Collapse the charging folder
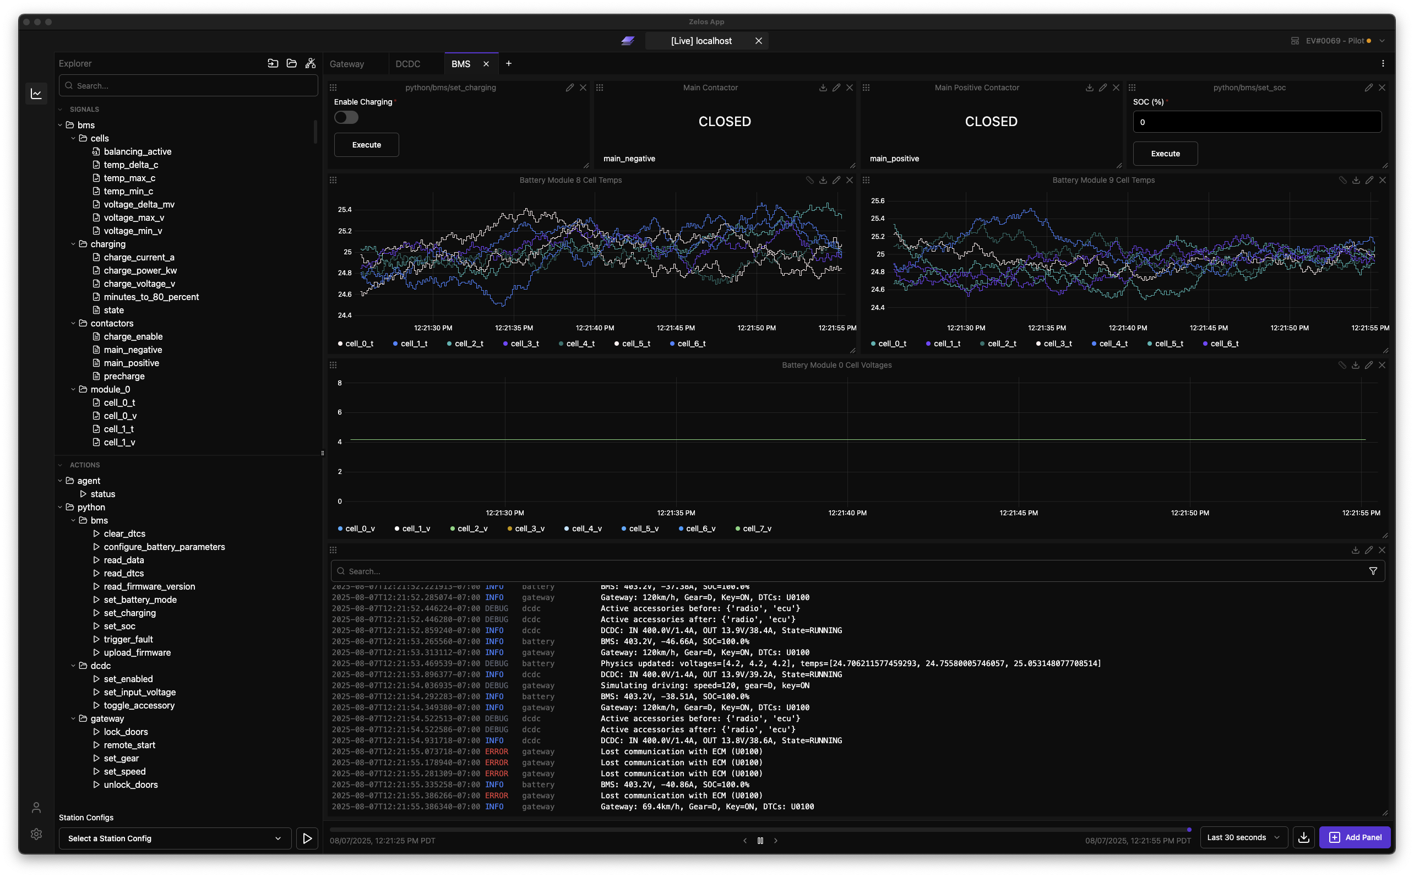This screenshot has height=877, width=1414. coord(73,244)
